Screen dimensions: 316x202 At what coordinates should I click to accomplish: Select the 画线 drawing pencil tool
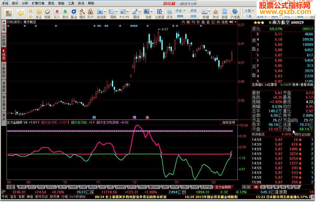(135, 12)
